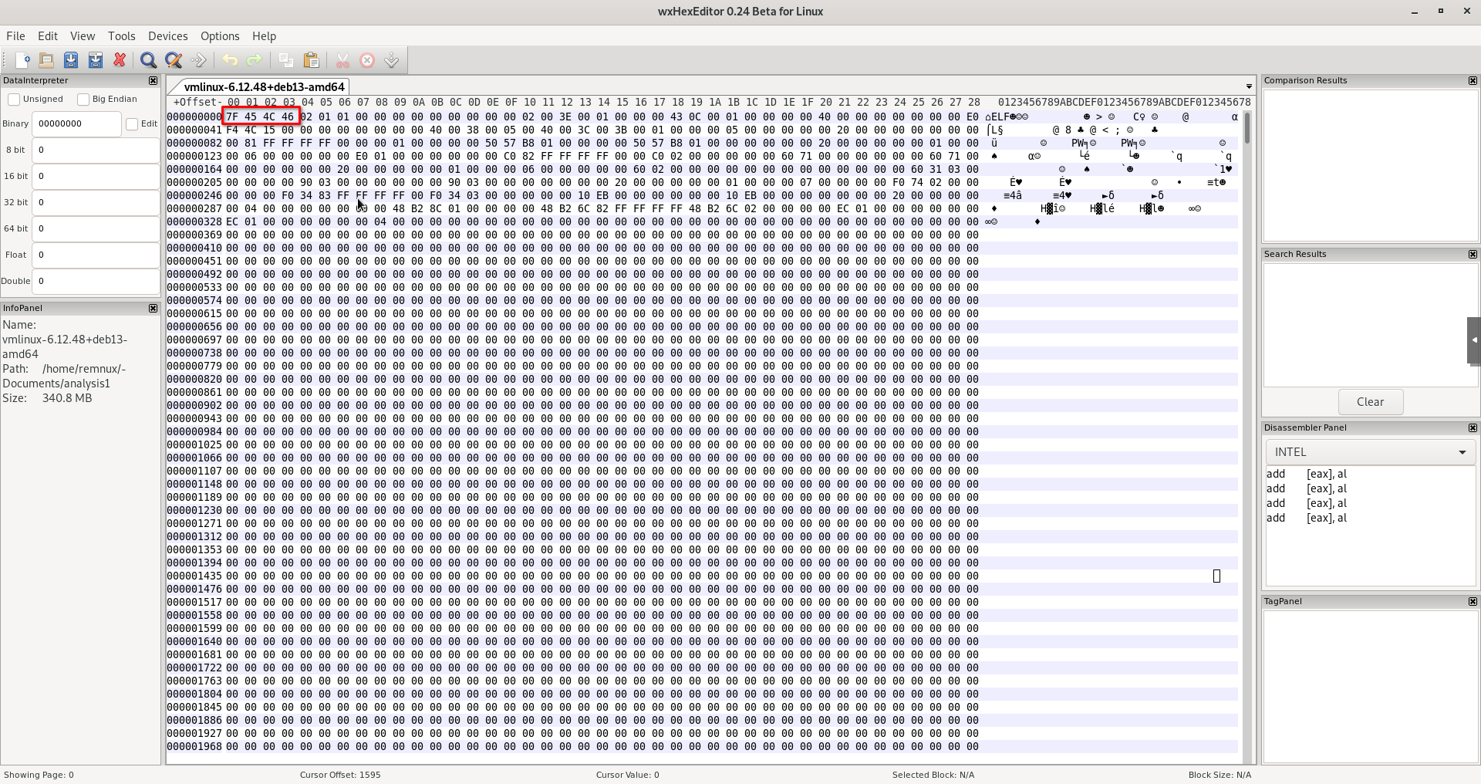Click offset row 000000328
The image size is (1481, 784).
194,222
